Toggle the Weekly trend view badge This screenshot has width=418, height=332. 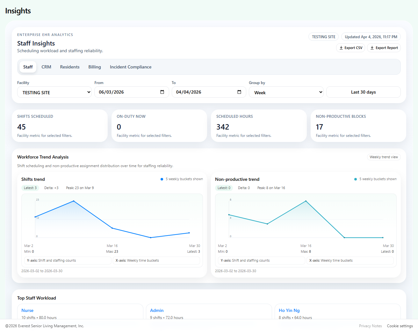tap(384, 157)
